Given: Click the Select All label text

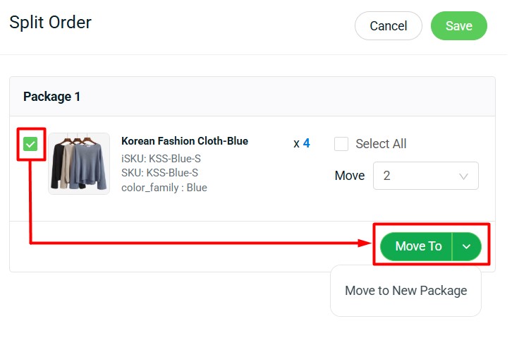Looking at the screenshot, I should tap(381, 144).
